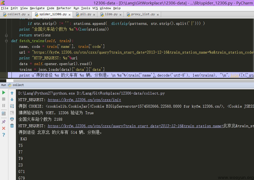Image resolution: width=254 pixels, height=180 pixels.
Task: Click the editor horizontal scrollbar
Action: point(133,80)
